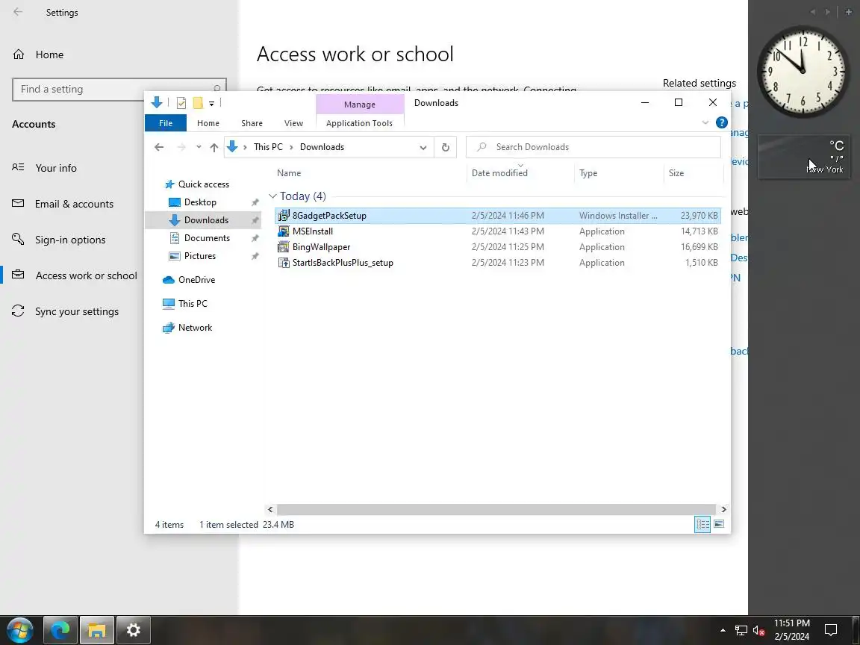Unpin Downloads from Quick access pin

click(x=255, y=220)
